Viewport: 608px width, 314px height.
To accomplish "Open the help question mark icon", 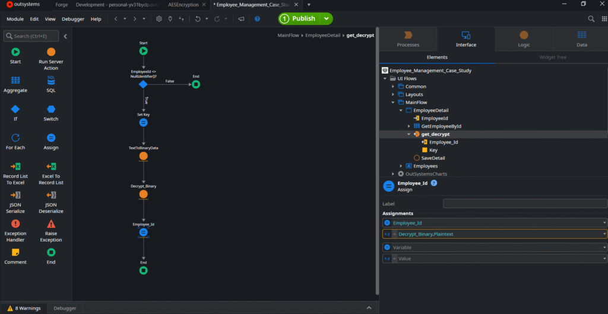I will [x=258, y=19].
